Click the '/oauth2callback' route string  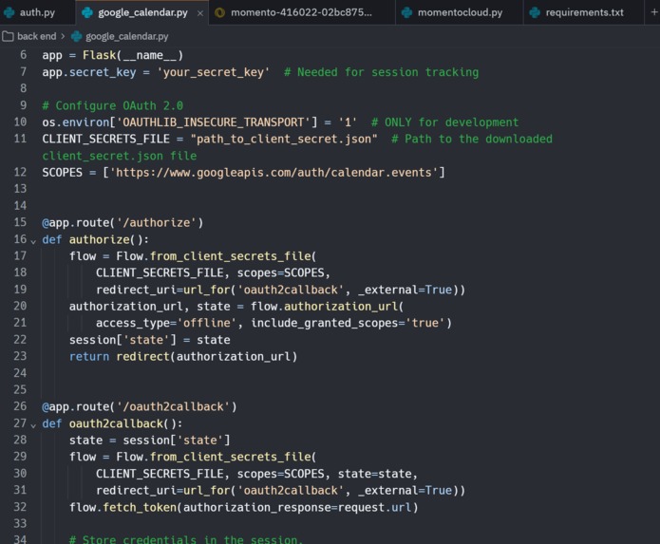[173, 406]
